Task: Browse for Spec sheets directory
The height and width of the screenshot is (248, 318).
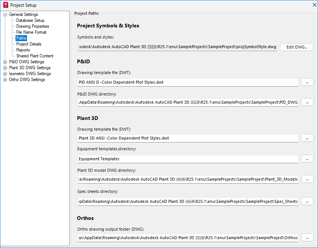Action: (x=307, y=201)
